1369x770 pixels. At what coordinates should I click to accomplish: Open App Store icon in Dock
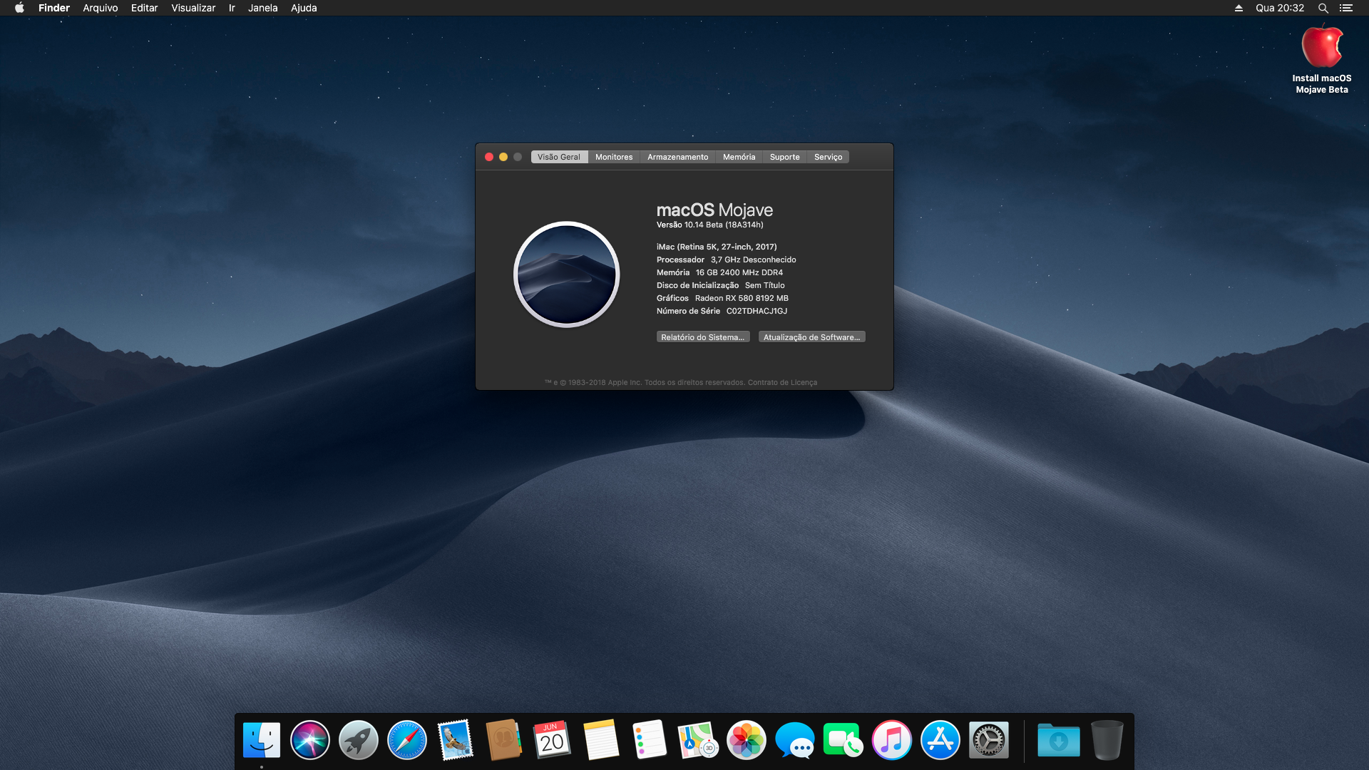tap(940, 740)
